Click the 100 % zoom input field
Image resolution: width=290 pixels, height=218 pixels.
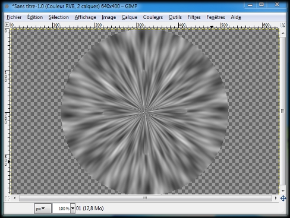[x=61, y=208]
